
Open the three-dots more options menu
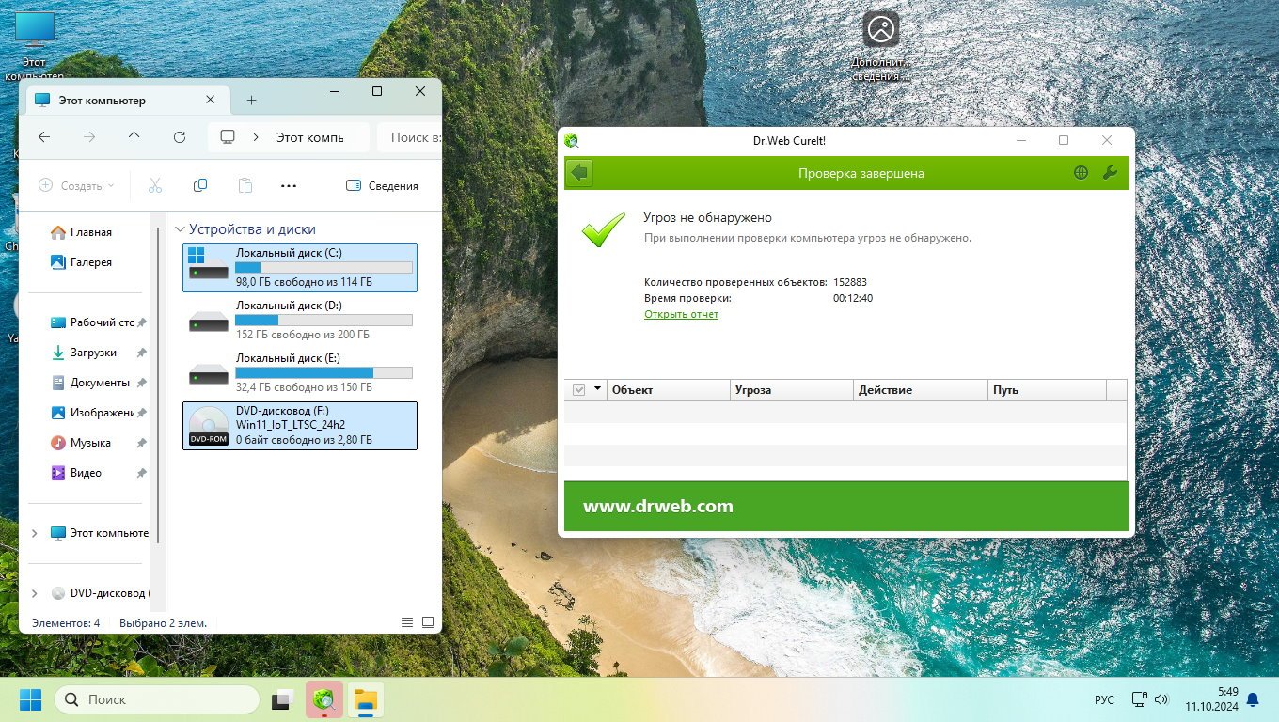(289, 186)
